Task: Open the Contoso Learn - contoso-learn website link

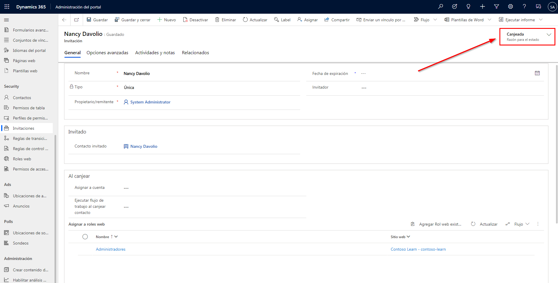Action: pyautogui.click(x=418, y=249)
